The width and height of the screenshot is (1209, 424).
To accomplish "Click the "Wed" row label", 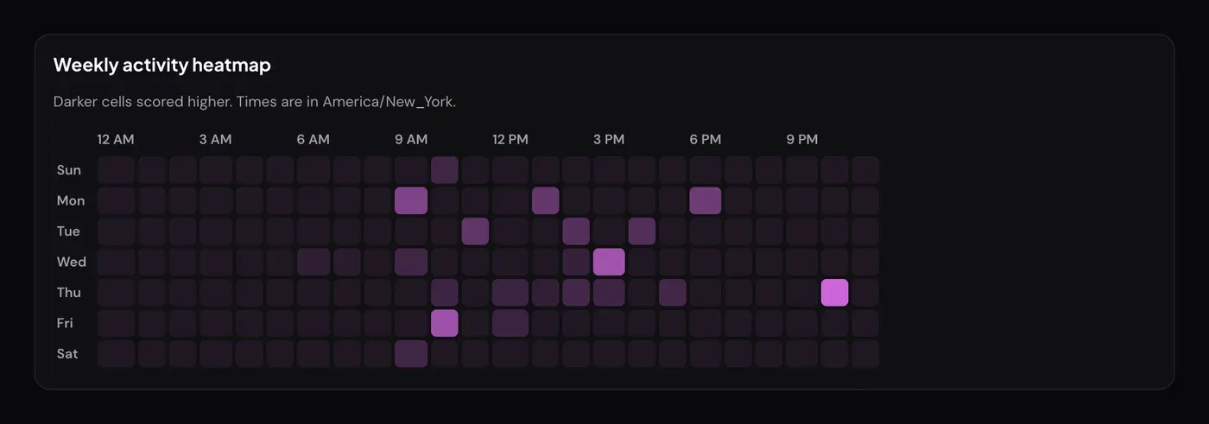I will 72,262.
